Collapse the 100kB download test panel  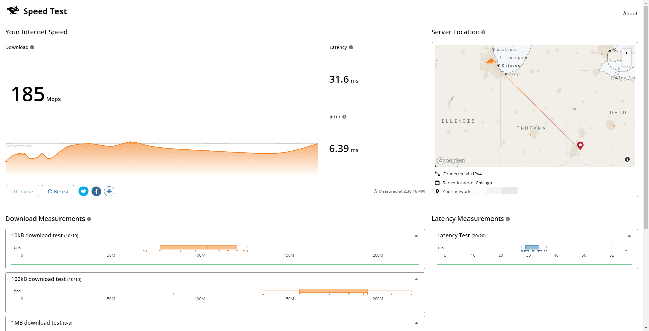point(416,279)
